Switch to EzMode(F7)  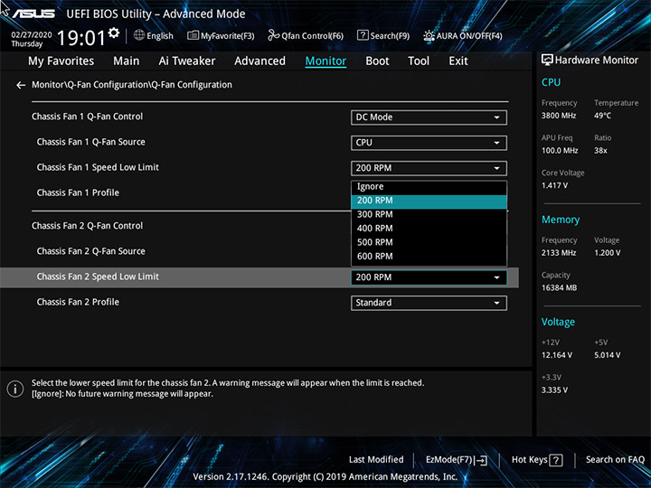(457, 460)
